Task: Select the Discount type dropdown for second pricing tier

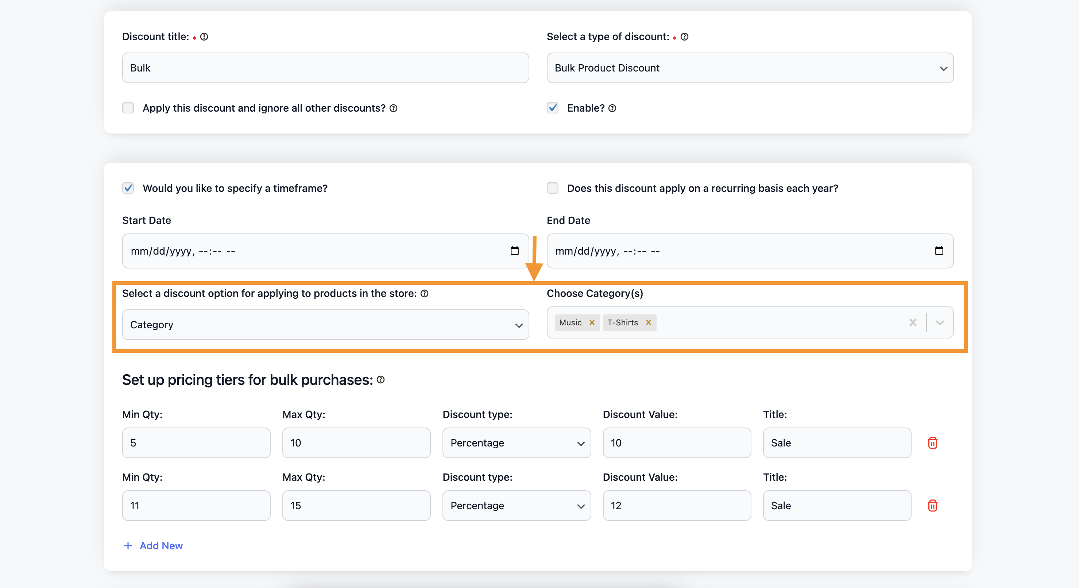Action: 515,505
